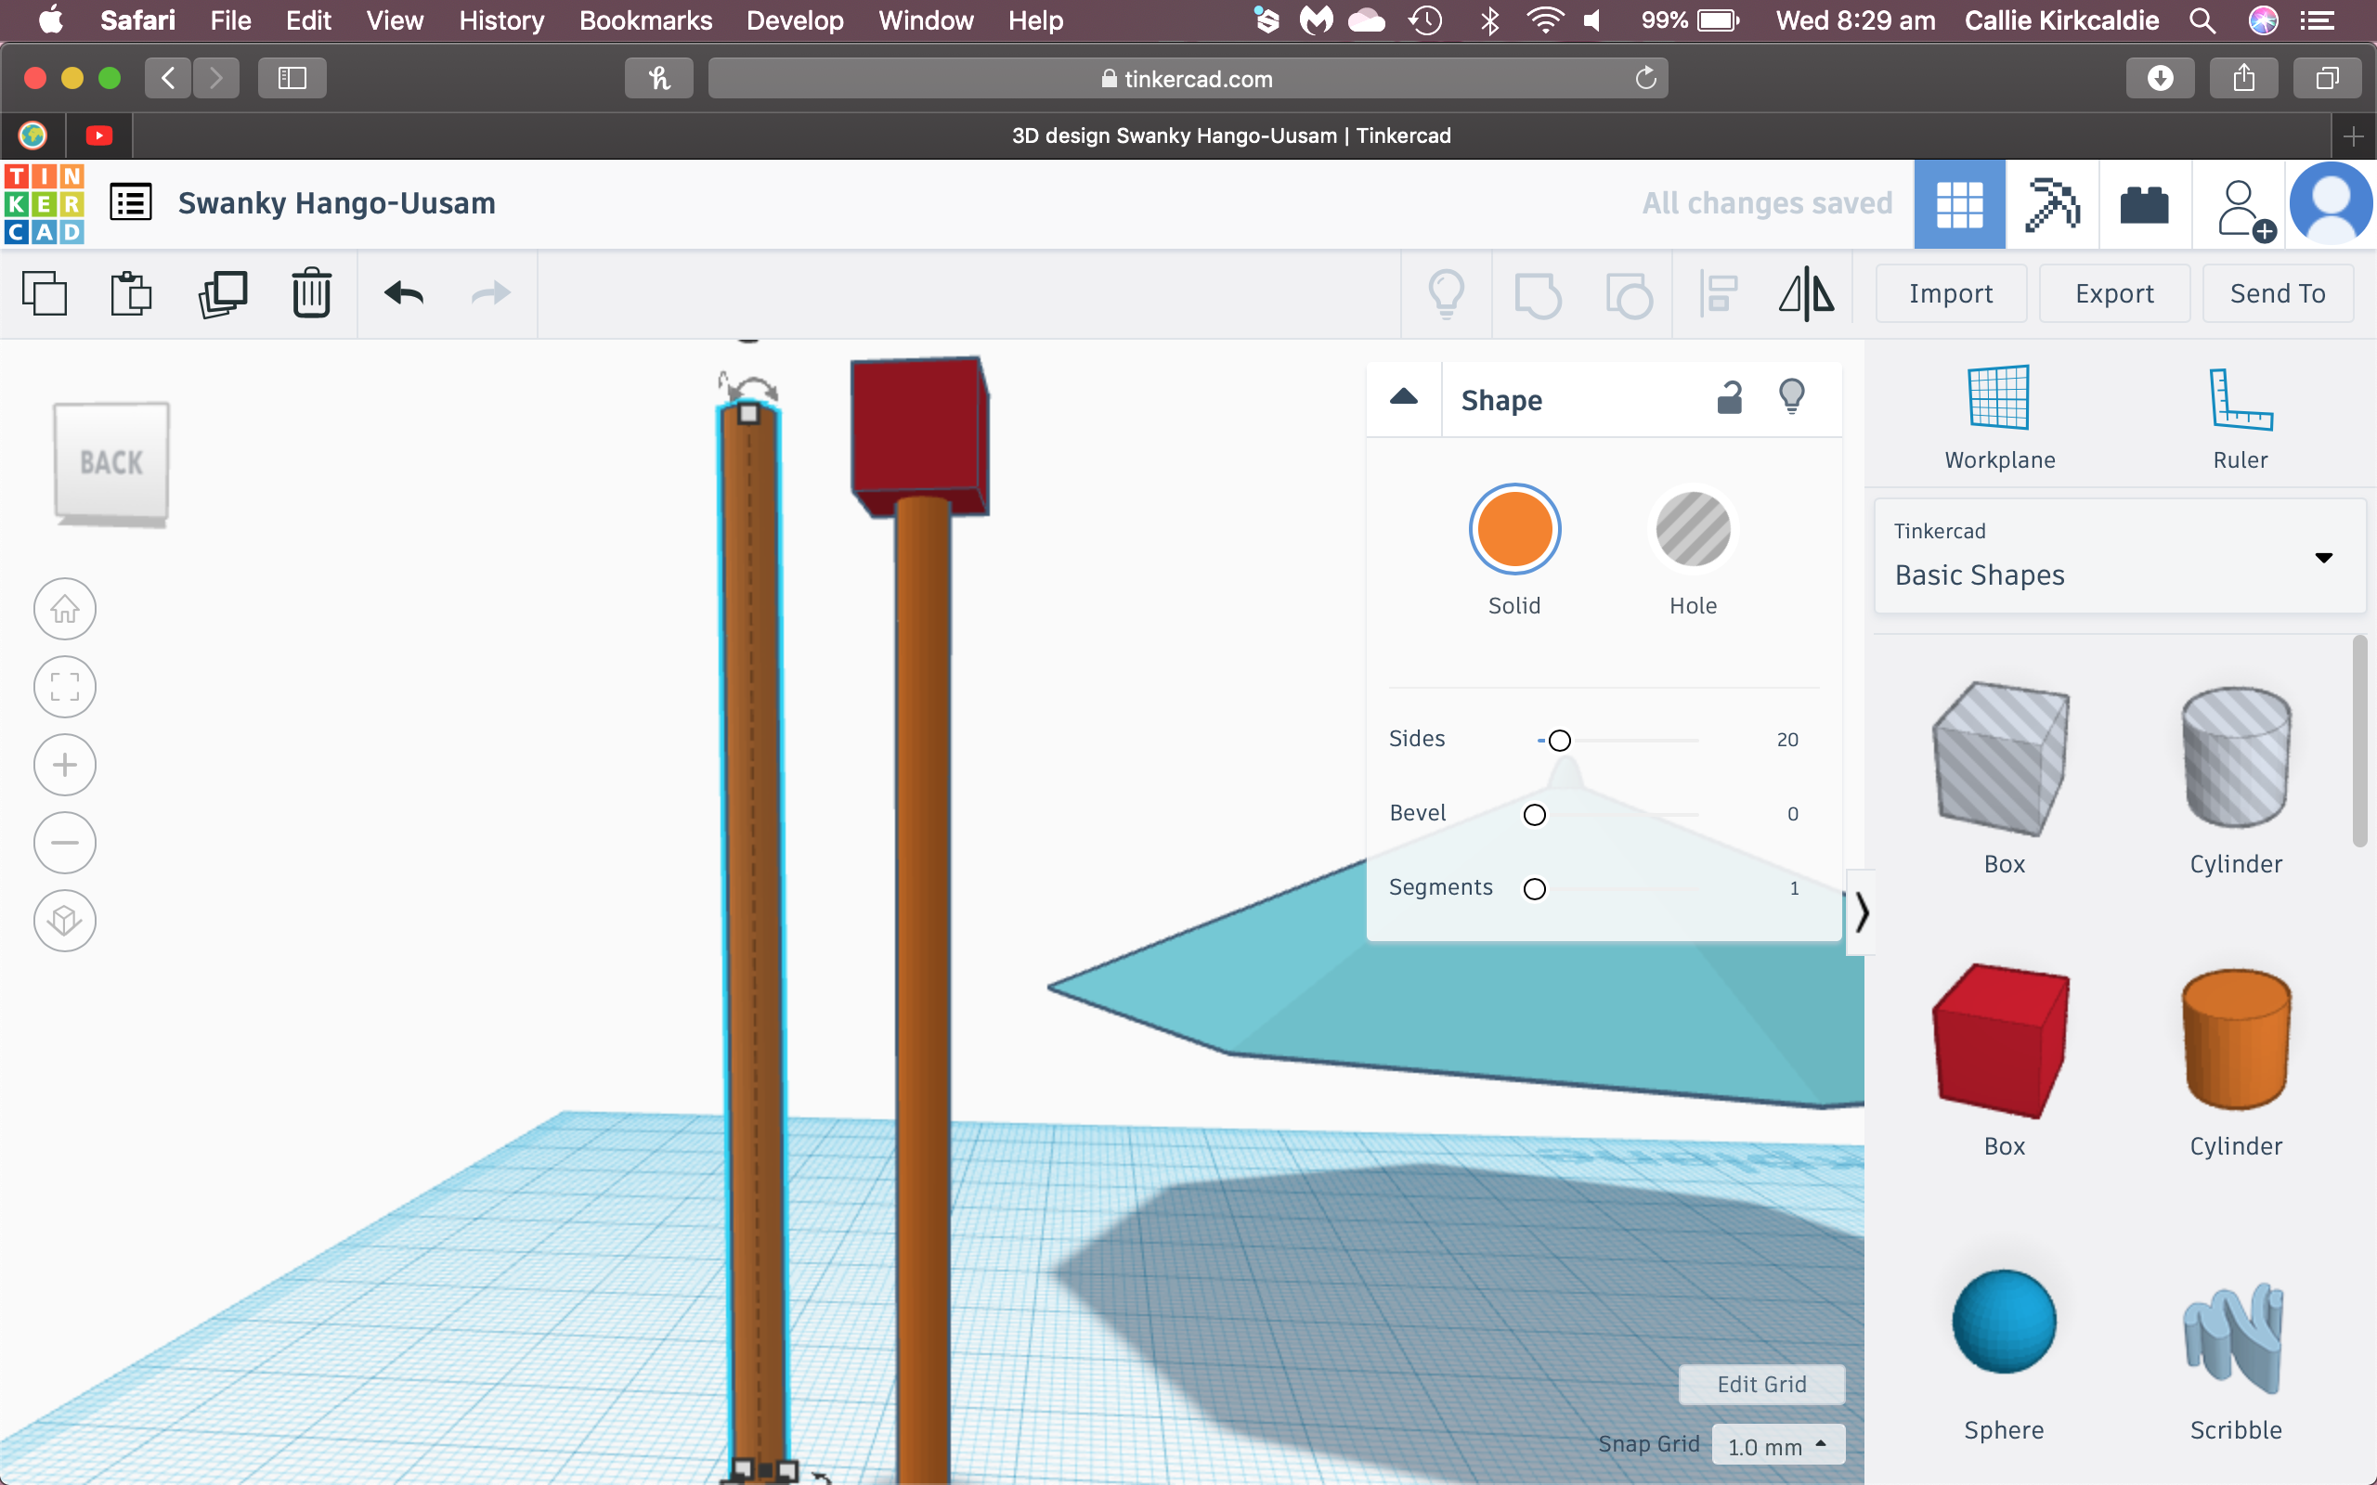Open Safari's Develop menu

click(795, 20)
